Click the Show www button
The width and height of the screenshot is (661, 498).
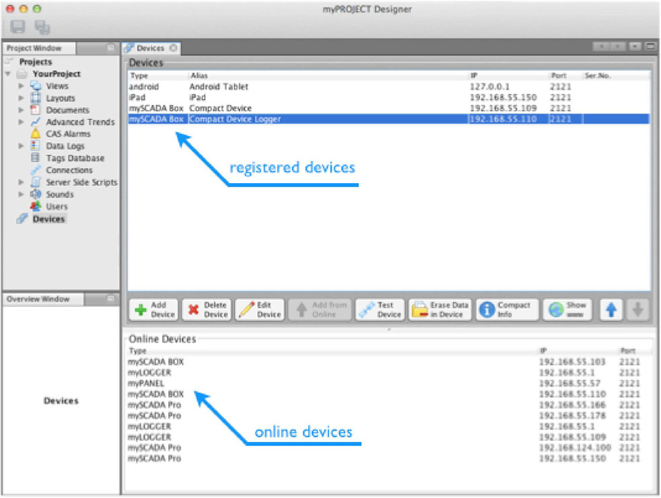568,310
